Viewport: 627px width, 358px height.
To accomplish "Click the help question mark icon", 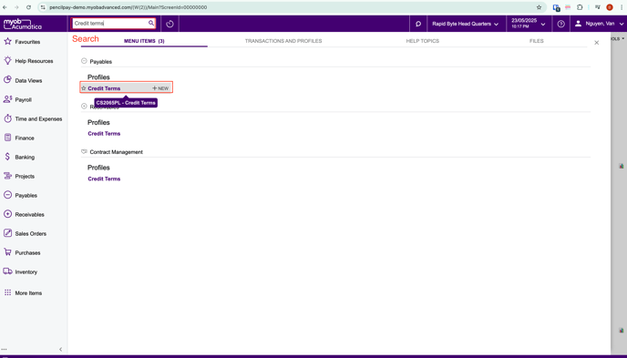I will click(561, 24).
